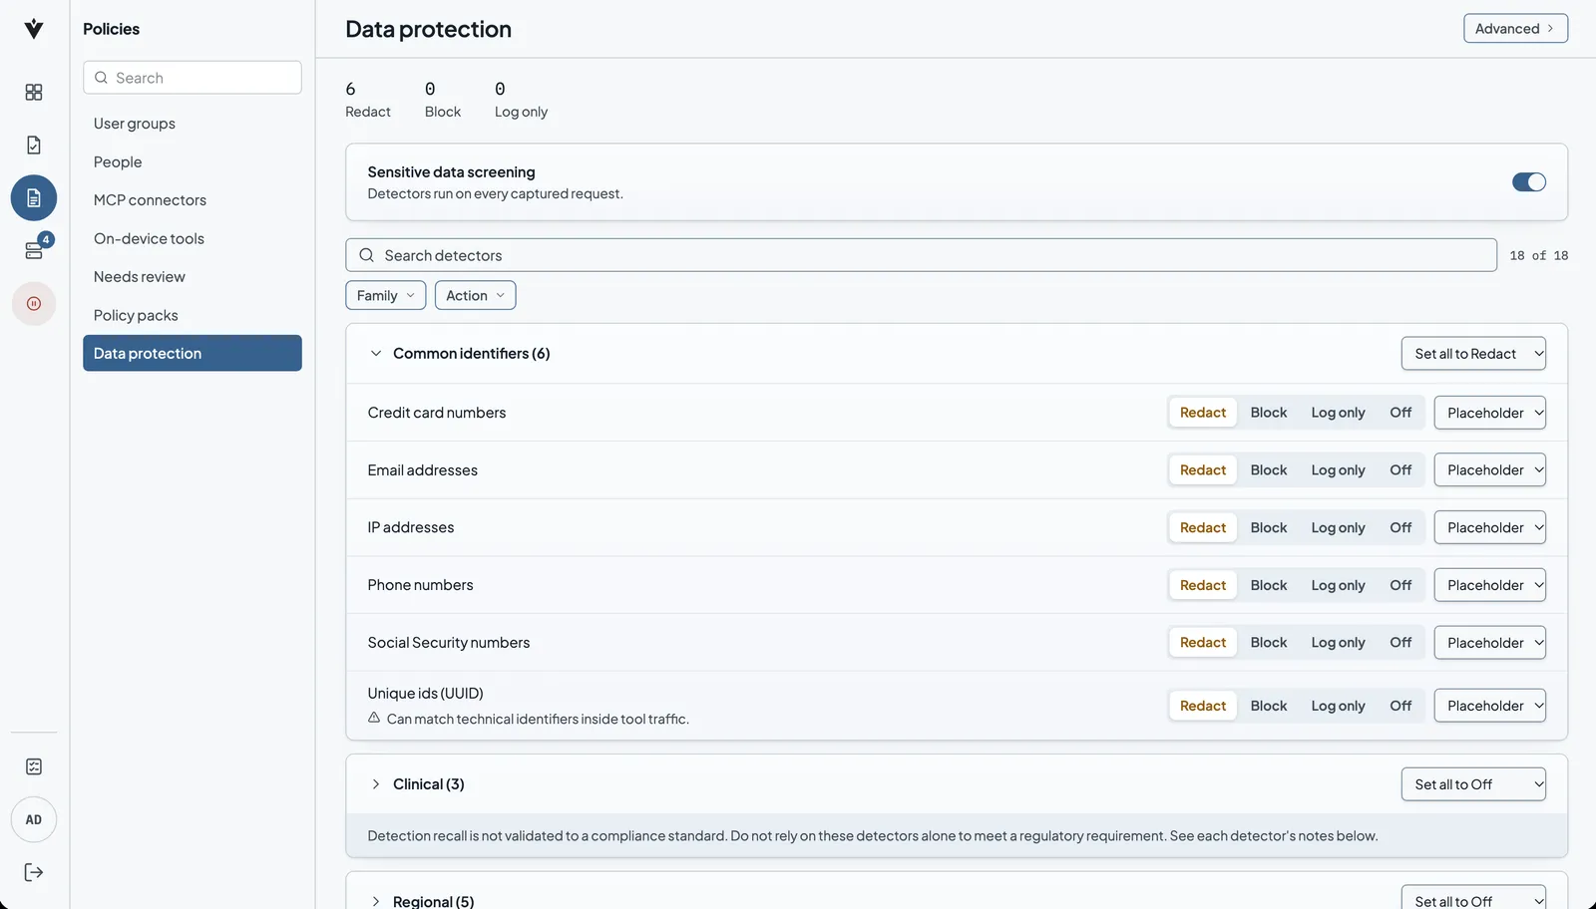The height and width of the screenshot is (909, 1596).
Task: Open the checklist icon near sidebar bottom
Action: (x=34, y=766)
